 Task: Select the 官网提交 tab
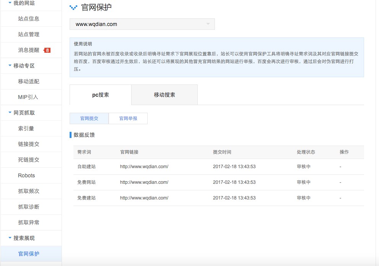(x=89, y=118)
